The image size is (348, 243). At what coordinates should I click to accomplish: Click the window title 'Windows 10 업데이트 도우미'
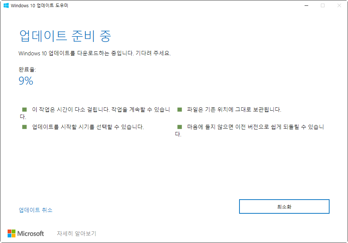coord(39,5)
